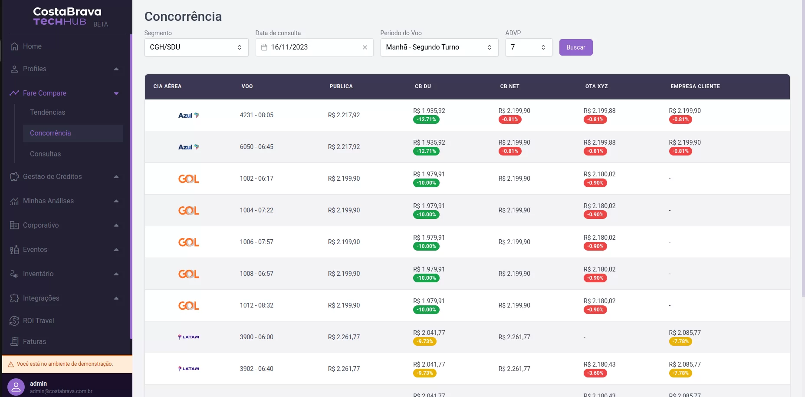This screenshot has height=397, width=805.
Task: Open the ADVP selector showing 7
Action: pos(528,47)
